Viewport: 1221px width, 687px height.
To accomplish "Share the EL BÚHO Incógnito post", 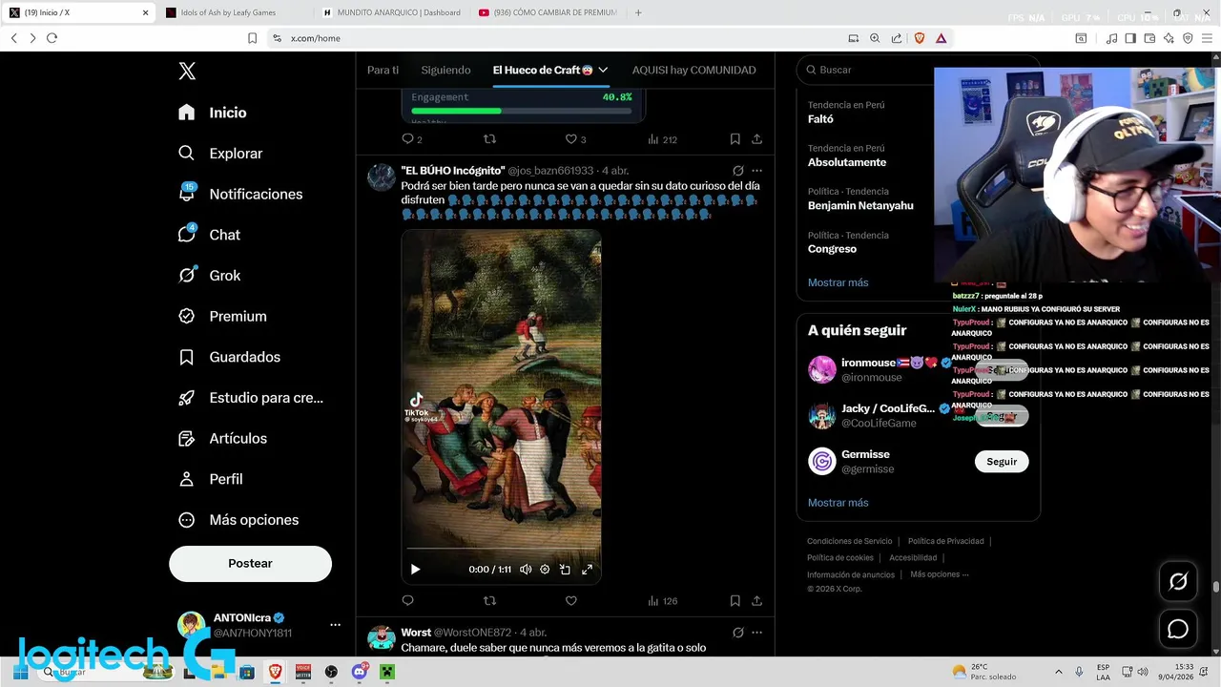I will 756,600.
